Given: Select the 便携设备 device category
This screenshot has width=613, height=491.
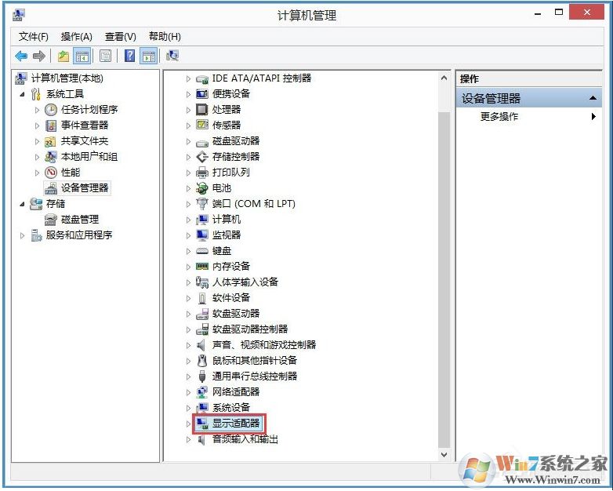Looking at the screenshot, I should coord(231,94).
